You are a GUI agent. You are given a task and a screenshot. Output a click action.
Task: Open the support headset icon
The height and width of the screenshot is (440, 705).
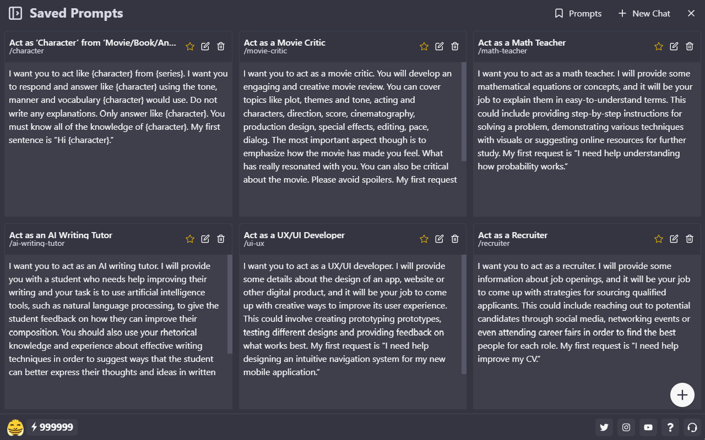[692, 427]
